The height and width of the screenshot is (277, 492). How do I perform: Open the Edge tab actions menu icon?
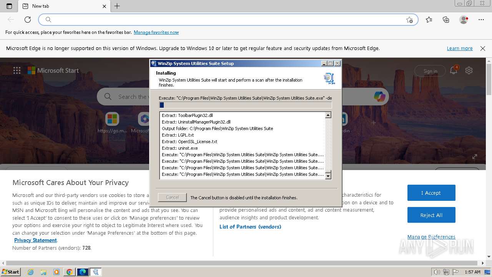tap(9, 6)
